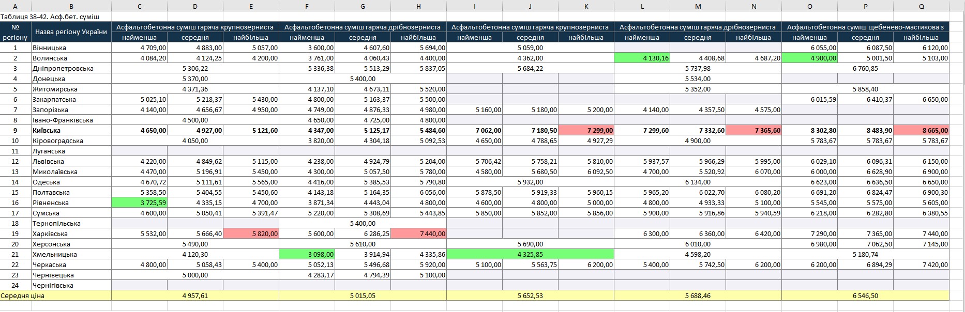Select the "№ регіону" header cell
965x312 pixels.
(15, 32)
